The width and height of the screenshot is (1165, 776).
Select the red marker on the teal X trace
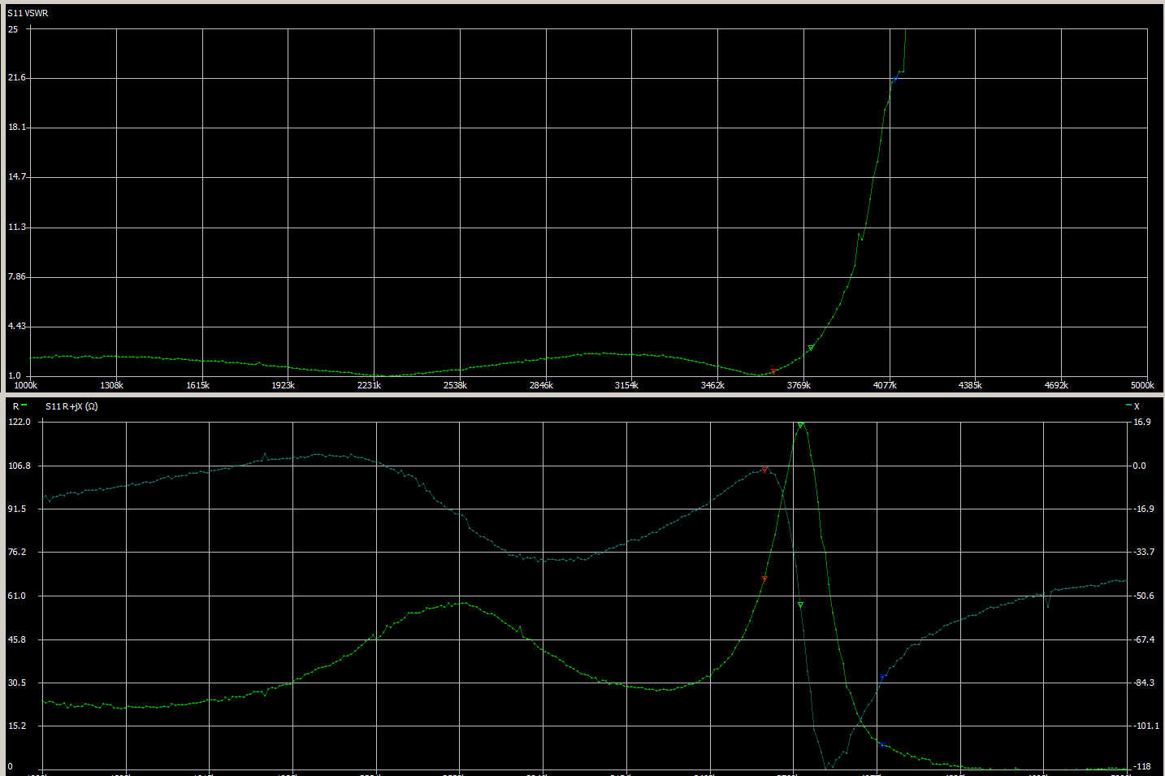click(x=764, y=470)
